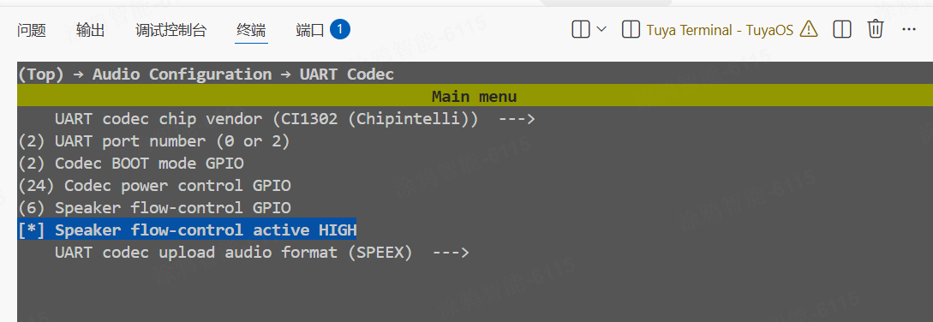Viewport: 933px width, 322px height.
Task: Switch to the 问题 tab
Action: point(33,30)
